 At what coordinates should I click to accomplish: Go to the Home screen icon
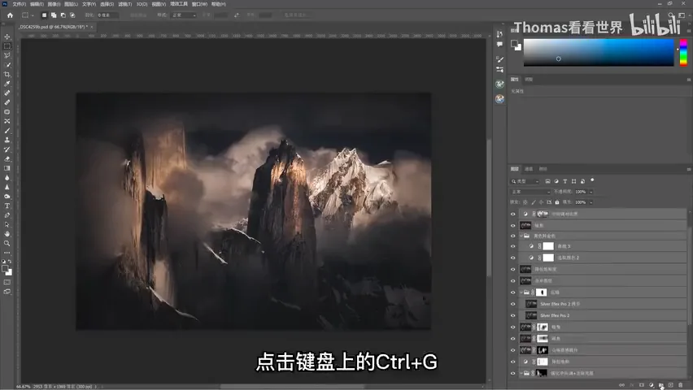(x=10, y=15)
